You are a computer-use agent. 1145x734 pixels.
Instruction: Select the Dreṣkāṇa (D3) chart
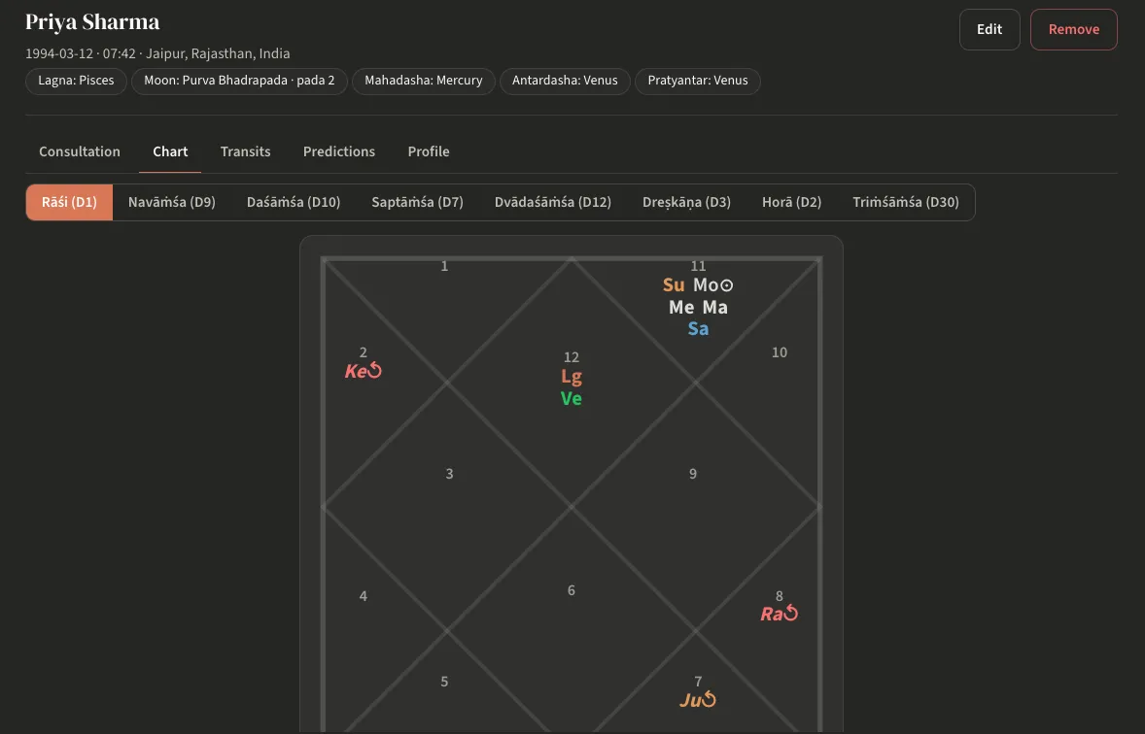(686, 202)
